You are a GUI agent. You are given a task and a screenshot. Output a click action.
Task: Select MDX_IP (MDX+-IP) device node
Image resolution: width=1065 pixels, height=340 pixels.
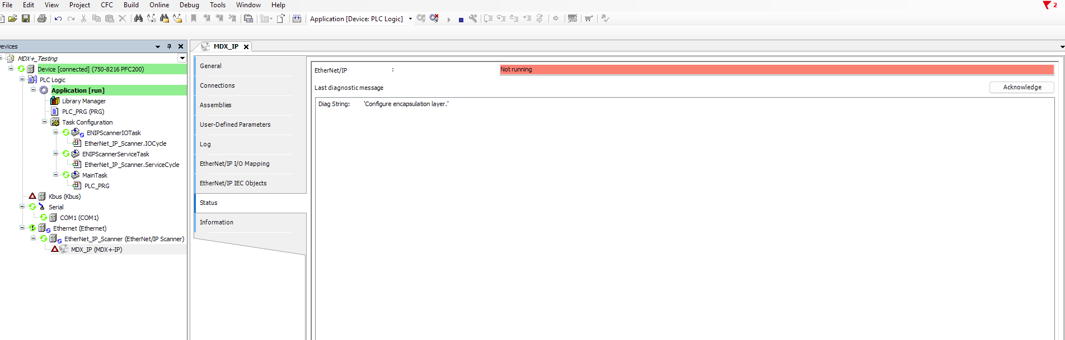tap(96, 250)
